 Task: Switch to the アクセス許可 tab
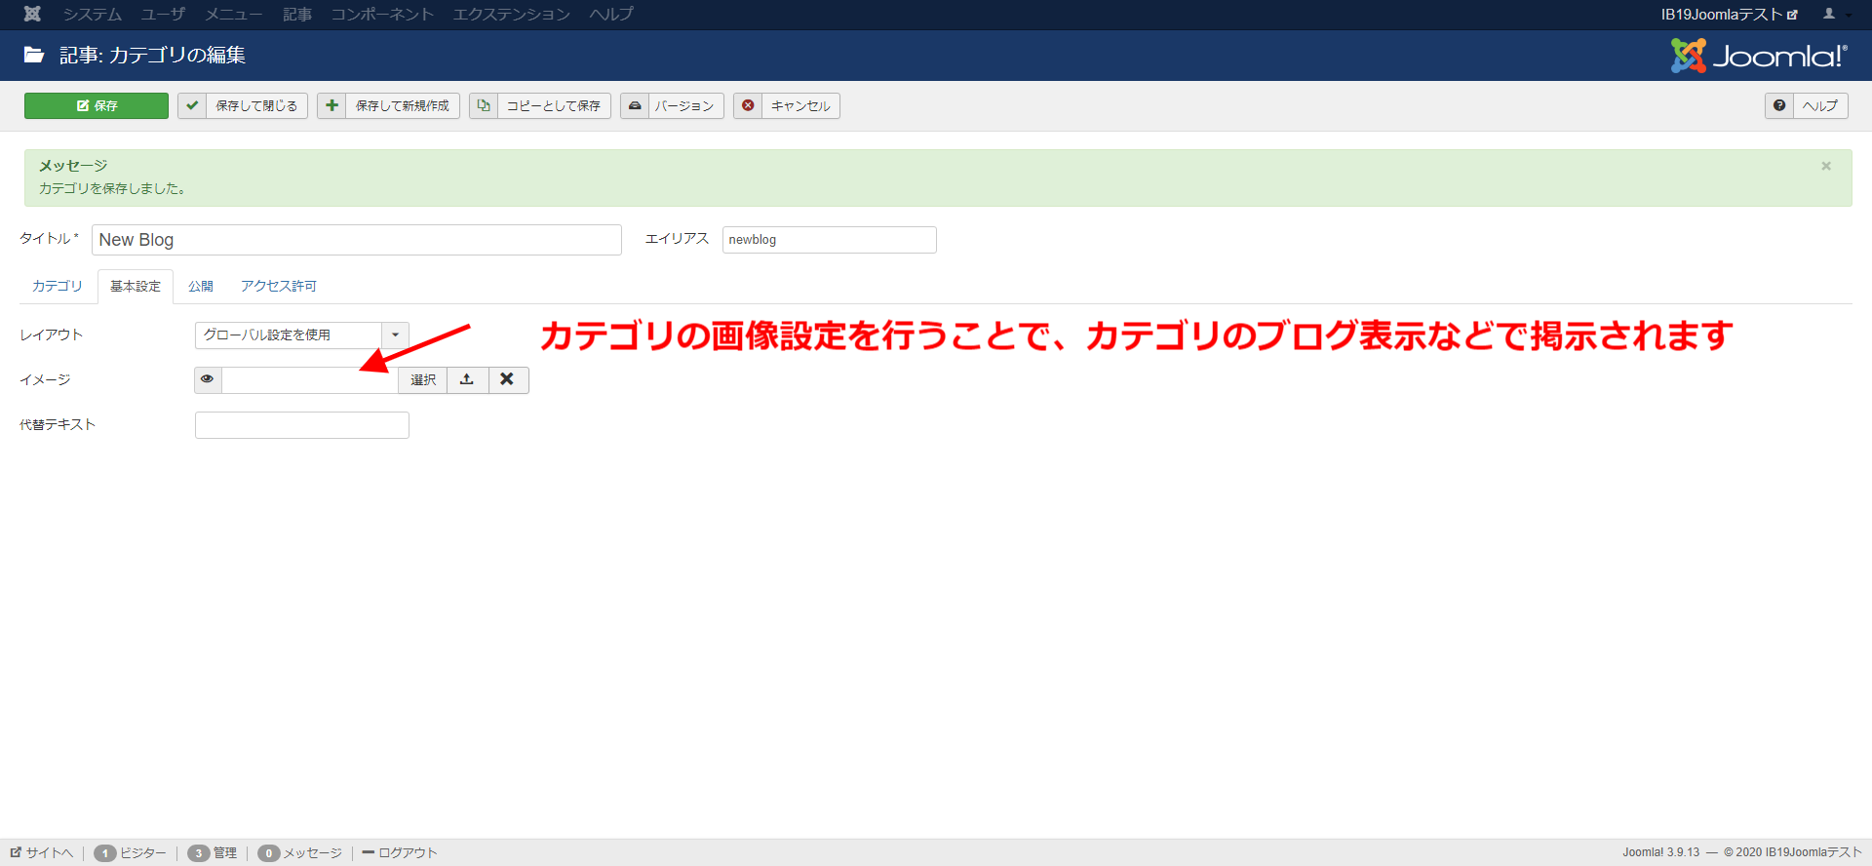(x=279, y=286)
